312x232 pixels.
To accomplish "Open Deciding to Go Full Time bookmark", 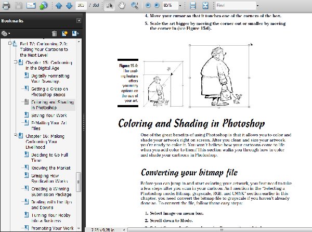I will tap(49, 158).
